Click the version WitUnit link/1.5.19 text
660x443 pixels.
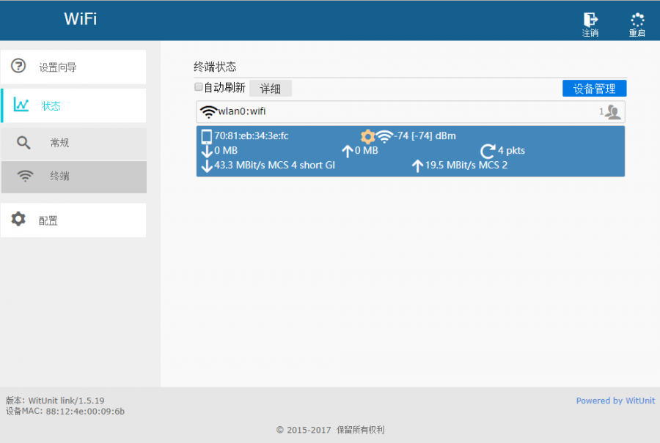(55, 401)
